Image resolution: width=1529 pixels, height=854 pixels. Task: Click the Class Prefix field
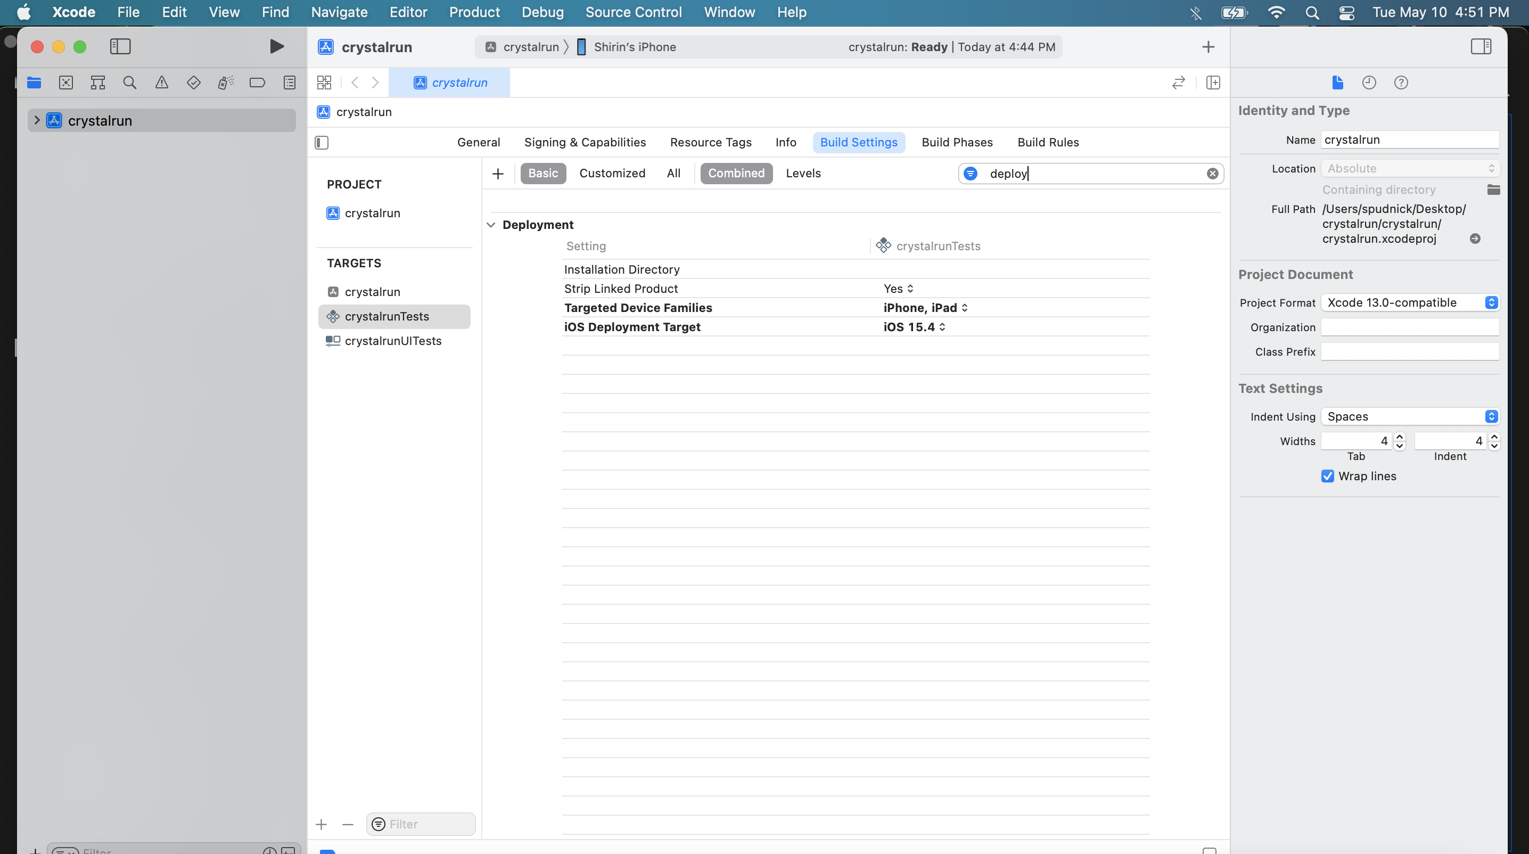tap(1410, 351)
